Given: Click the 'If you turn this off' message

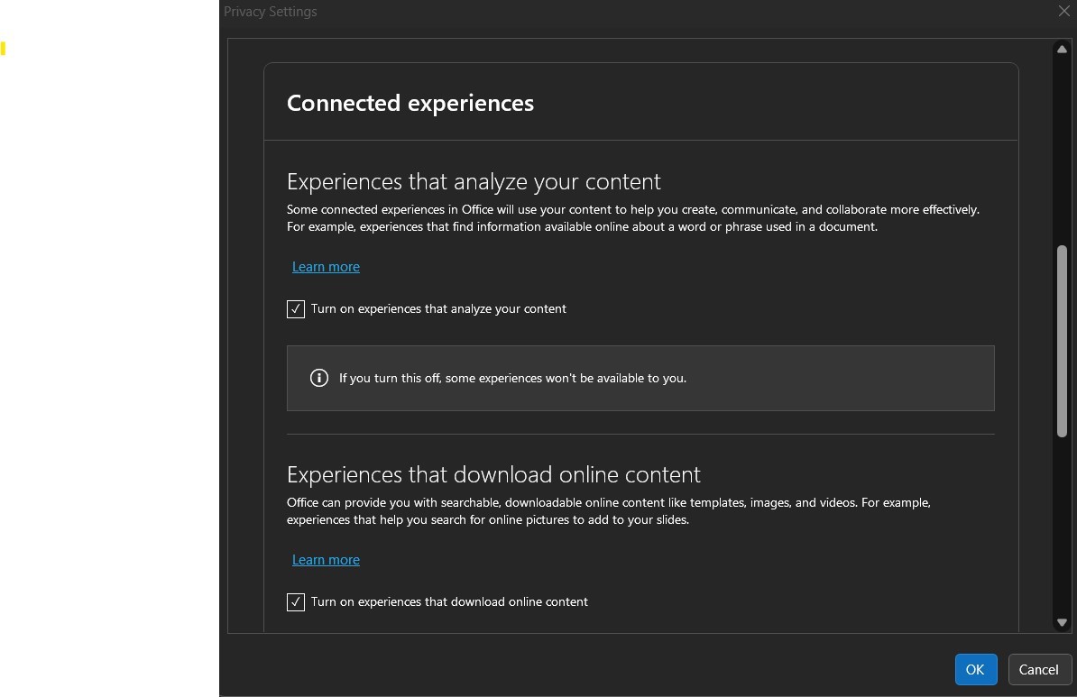Looking at the screenshot, I should pyautogui.click(x=512, y=378).
